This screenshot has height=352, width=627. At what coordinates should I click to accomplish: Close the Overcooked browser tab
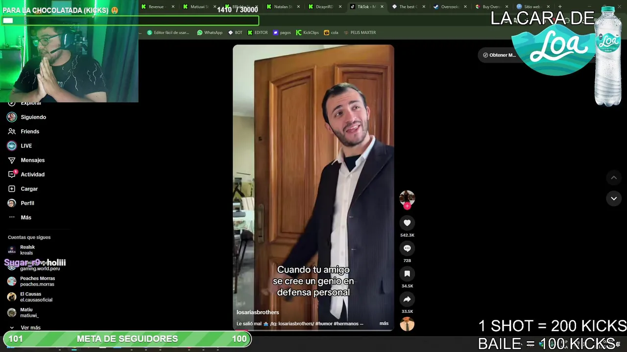465,7
